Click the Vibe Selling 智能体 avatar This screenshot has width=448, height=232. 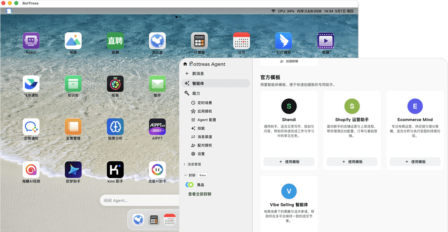click(x=289, y=191)
